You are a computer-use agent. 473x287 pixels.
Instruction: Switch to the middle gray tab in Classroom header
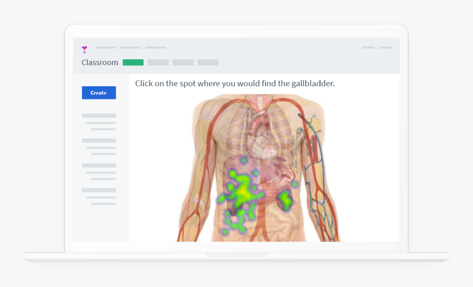click(x=183, y=63)
